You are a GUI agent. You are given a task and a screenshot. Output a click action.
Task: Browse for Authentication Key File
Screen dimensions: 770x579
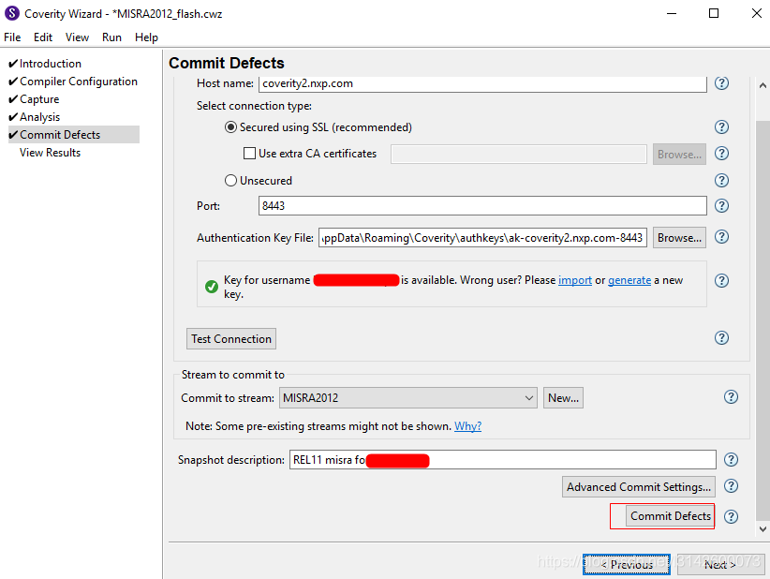(679, 238)
